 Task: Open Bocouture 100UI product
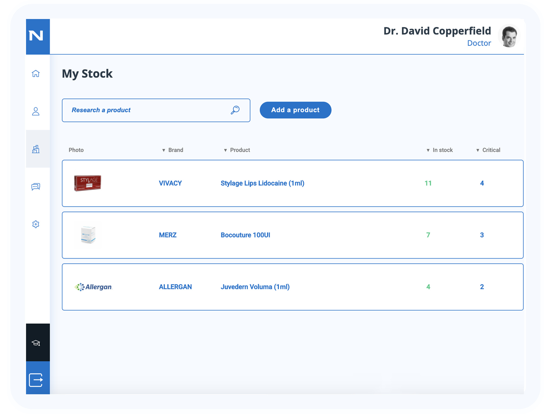click(x=245, y=235)
